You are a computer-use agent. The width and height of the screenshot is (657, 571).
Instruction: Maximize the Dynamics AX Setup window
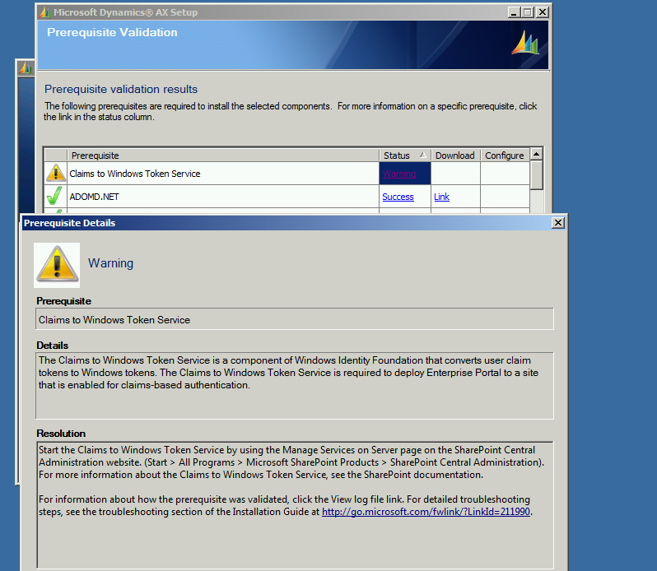pos(528,12)
